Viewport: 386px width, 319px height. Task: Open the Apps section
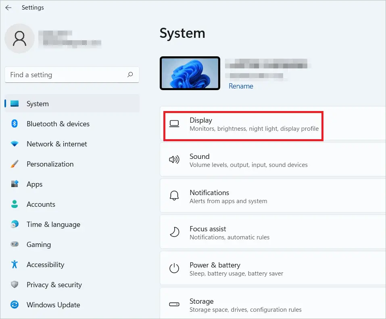point(35,184)
